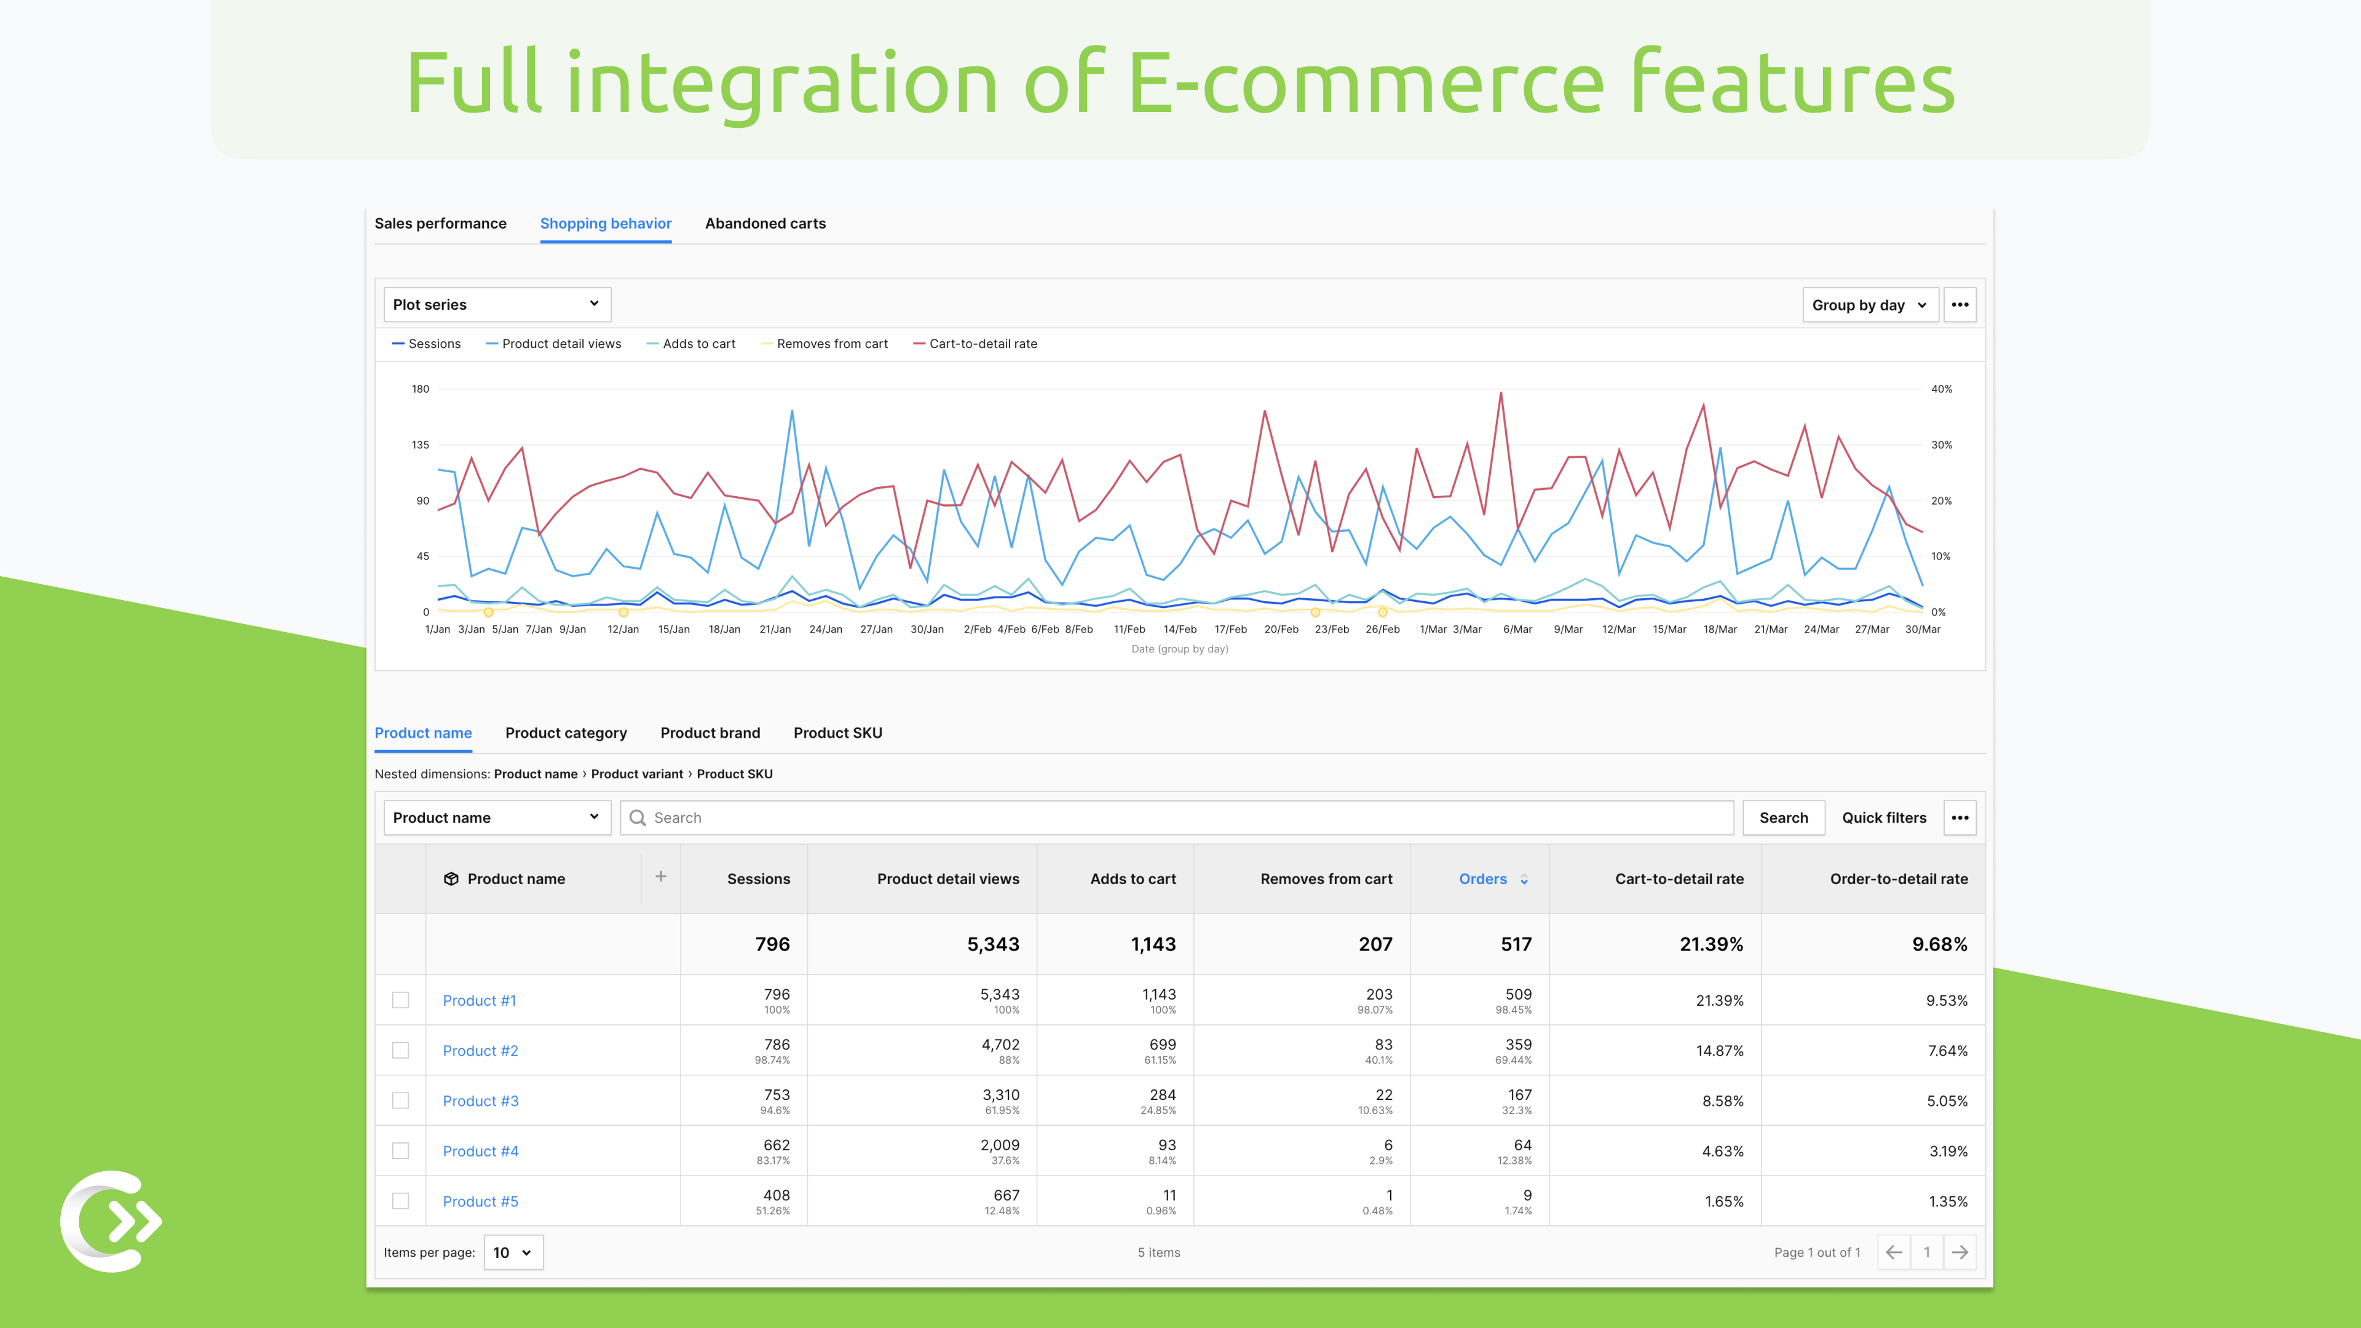2361x1328 pixels.
Task: Click 'Page 1 out of 1' text
Action: pos(1817,1253)
